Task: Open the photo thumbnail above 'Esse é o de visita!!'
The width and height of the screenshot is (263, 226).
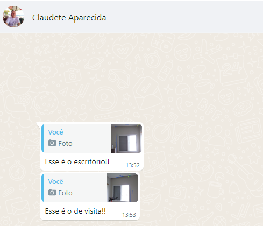Action: point(123,188)
